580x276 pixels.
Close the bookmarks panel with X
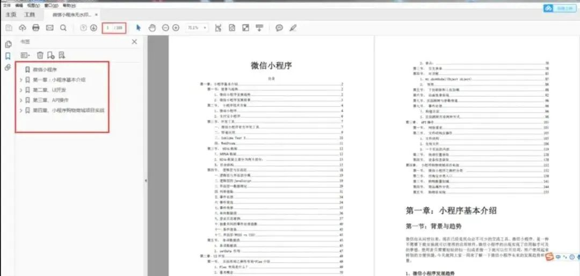click(134, 42)
